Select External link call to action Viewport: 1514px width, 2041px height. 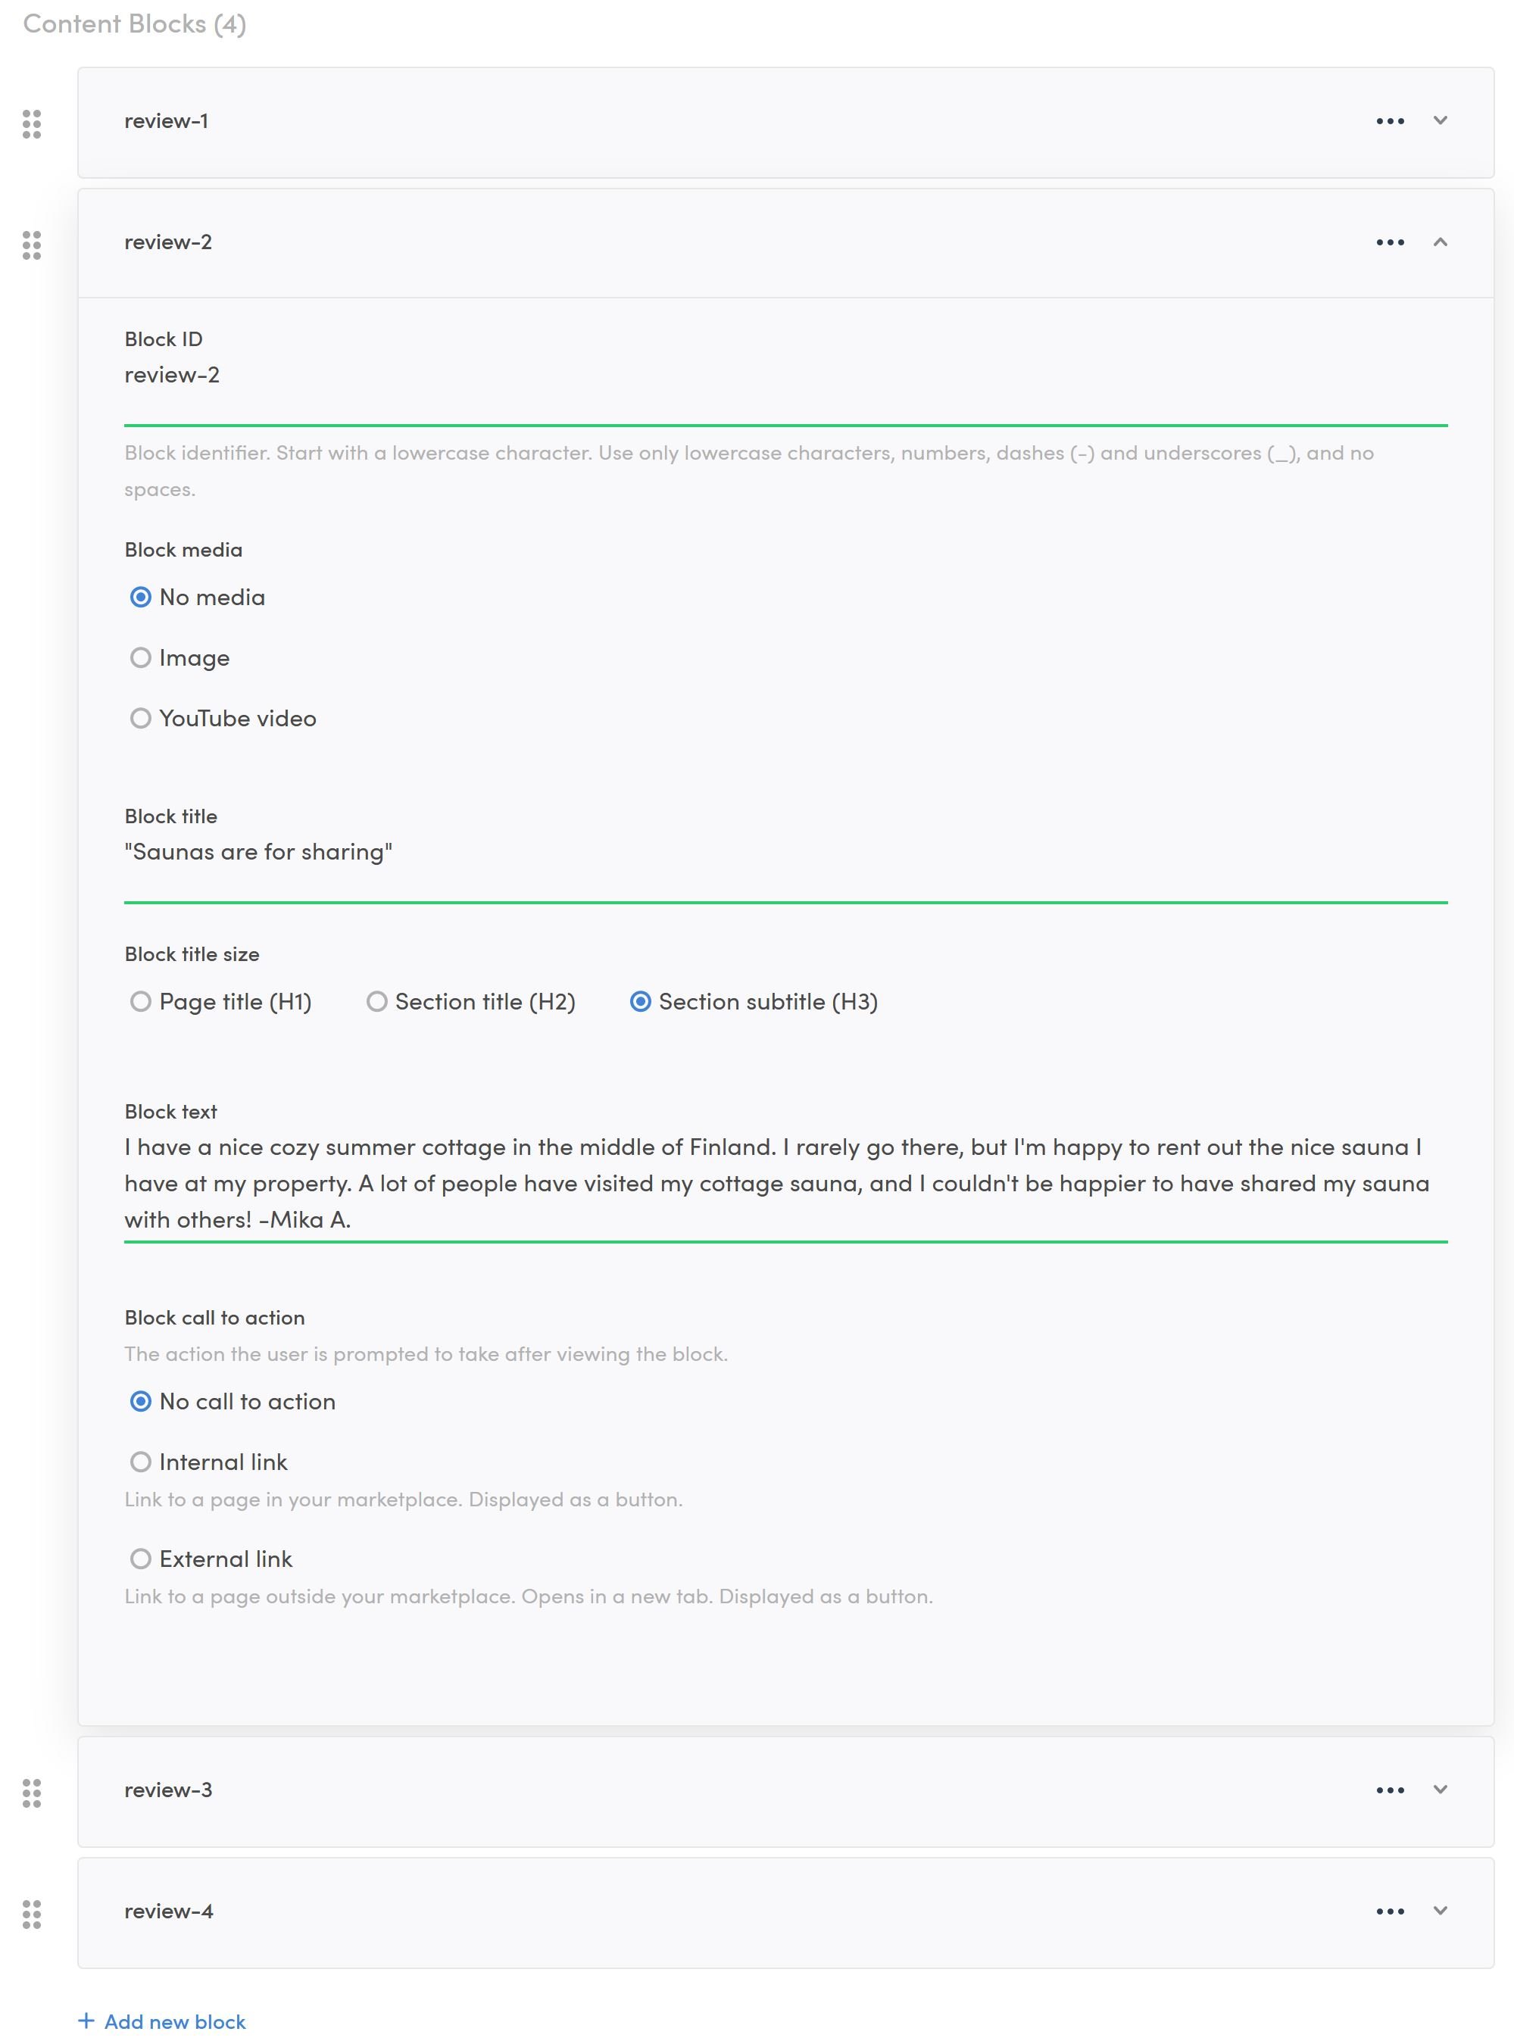coord(140,1559)
